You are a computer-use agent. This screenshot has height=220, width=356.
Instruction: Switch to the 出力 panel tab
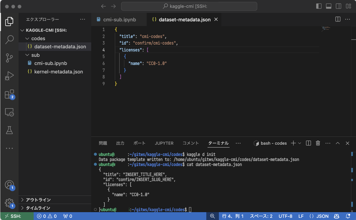click(120, 143)
